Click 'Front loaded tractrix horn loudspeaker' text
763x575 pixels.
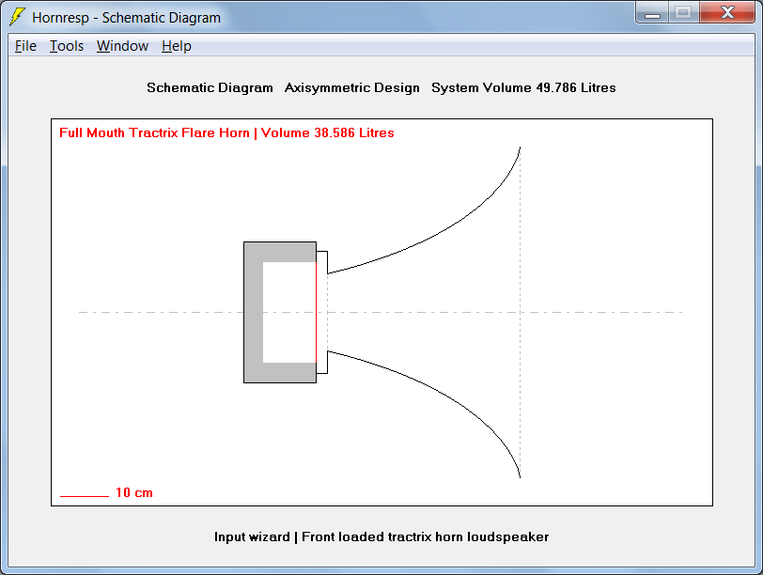pyautogui.click(x=426, y=537)
